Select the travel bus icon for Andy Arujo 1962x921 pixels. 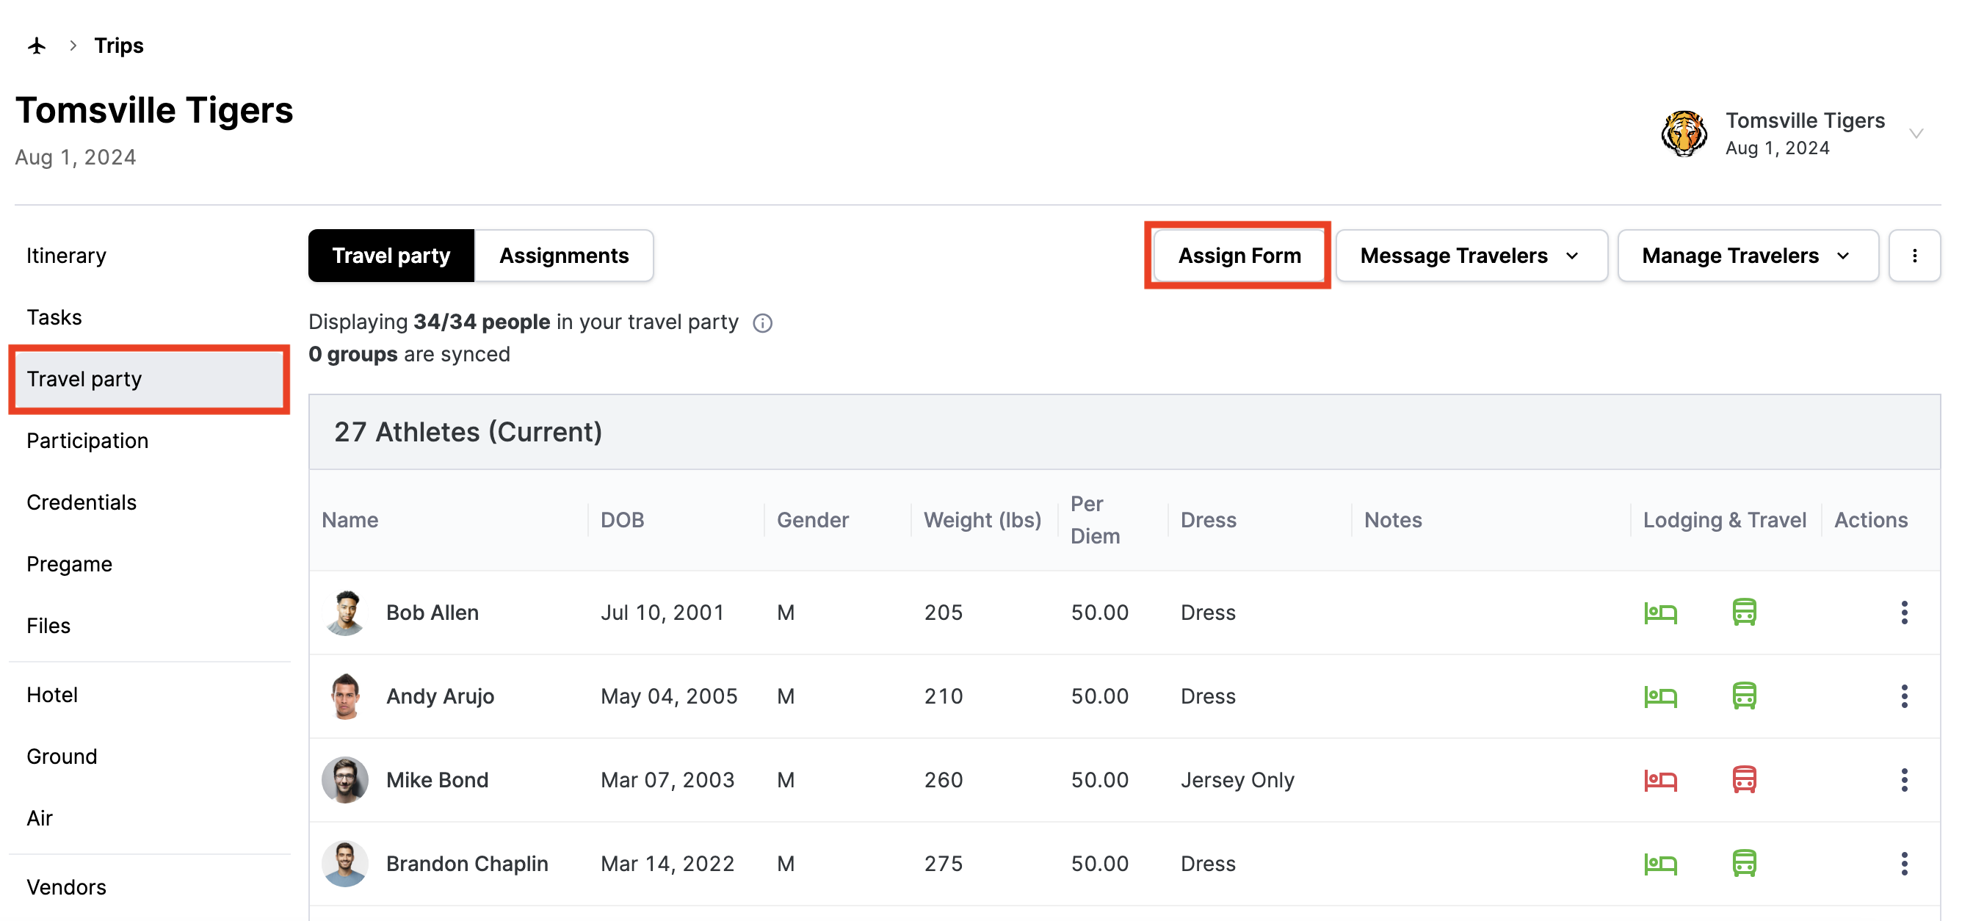1744,696
